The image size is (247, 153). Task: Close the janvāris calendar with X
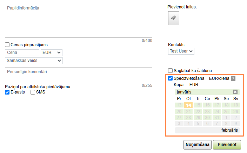click(x=235, y=92)
